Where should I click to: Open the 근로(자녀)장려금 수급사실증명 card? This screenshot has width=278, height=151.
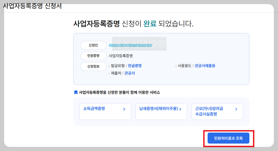point(217,111)
